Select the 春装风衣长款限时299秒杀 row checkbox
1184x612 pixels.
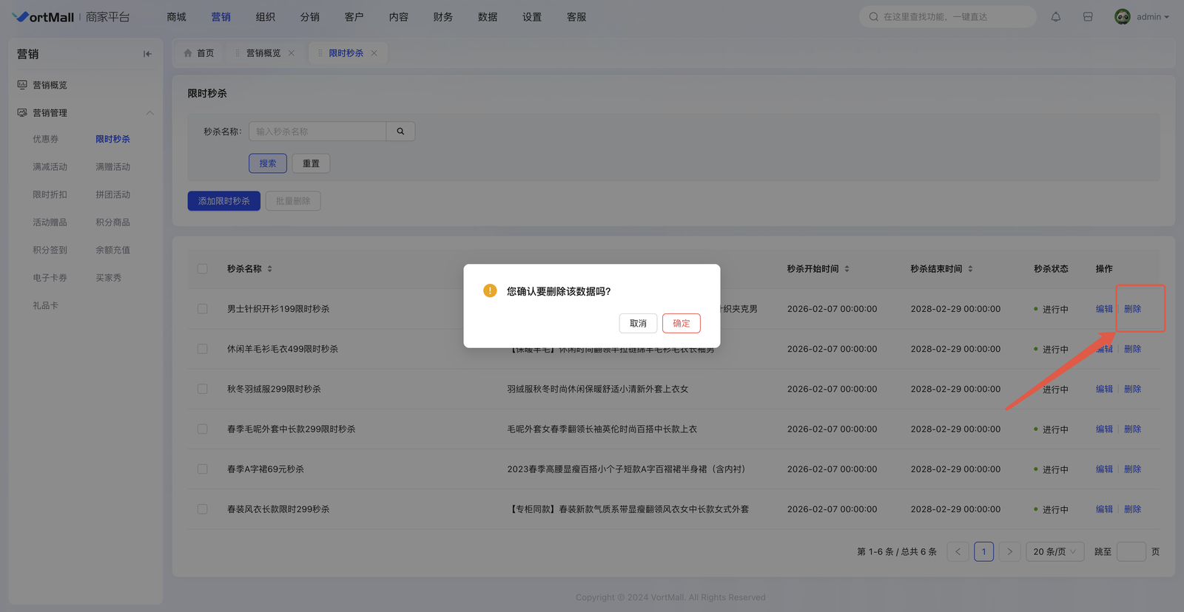[x=202, y=509]
